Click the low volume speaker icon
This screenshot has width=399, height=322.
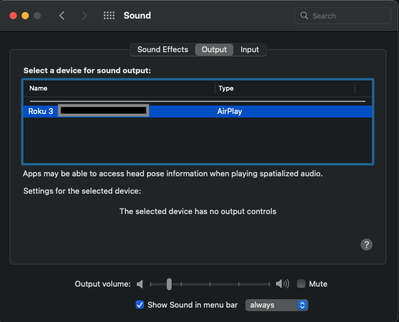(x=140, y=284)
